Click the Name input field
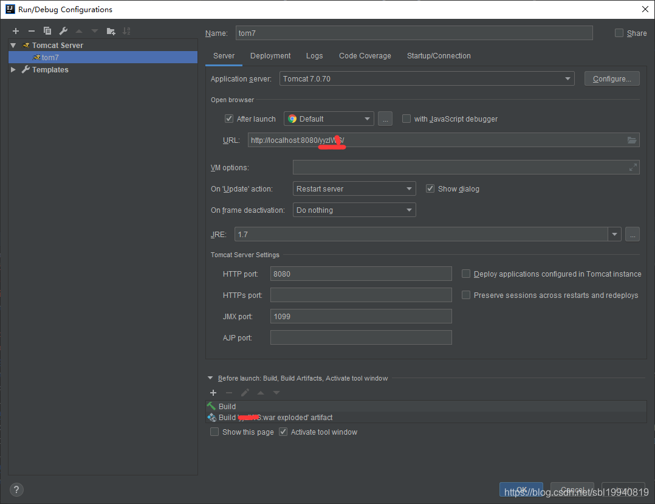The width and height of the screenshot is (655, 504). click(x=414, y=33)
